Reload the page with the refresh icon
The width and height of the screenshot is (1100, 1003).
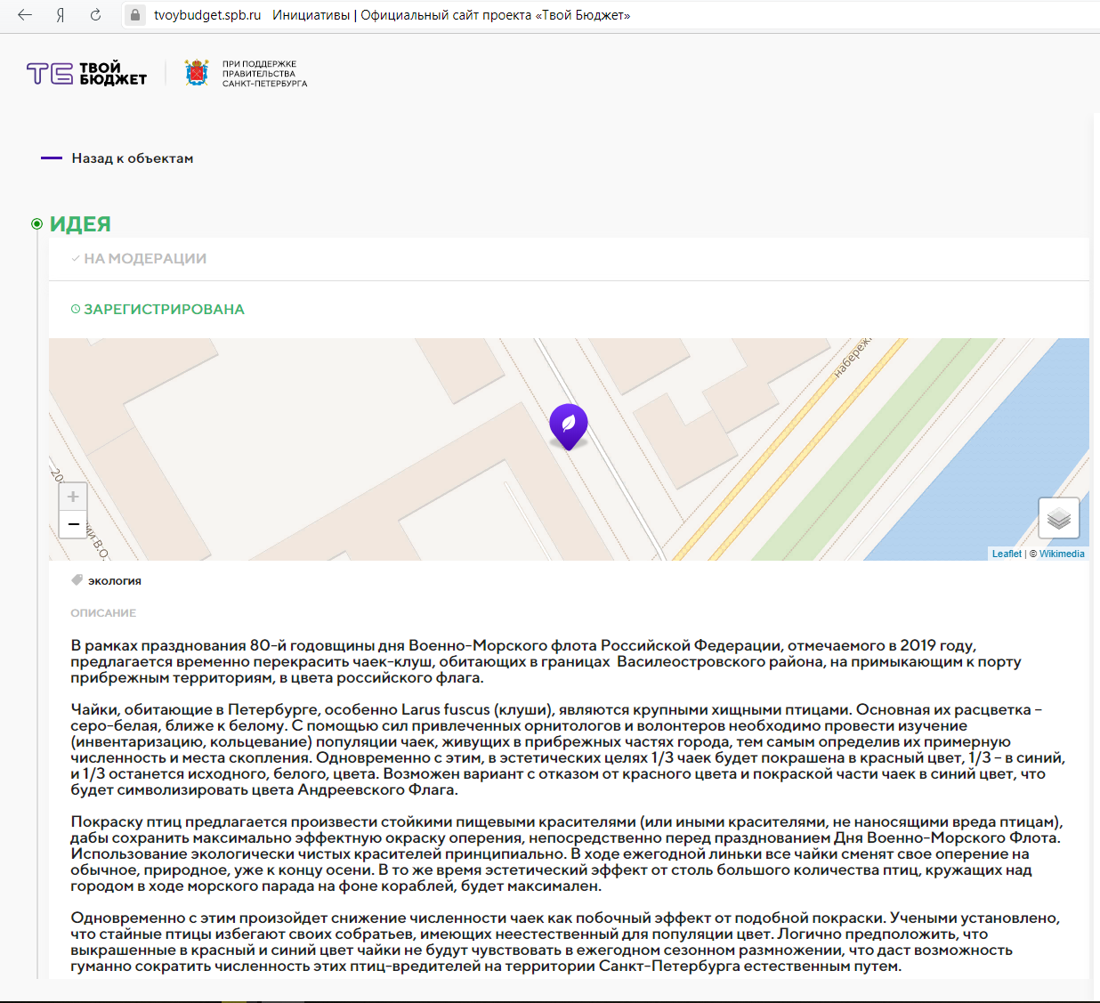[x=95, y=15]
